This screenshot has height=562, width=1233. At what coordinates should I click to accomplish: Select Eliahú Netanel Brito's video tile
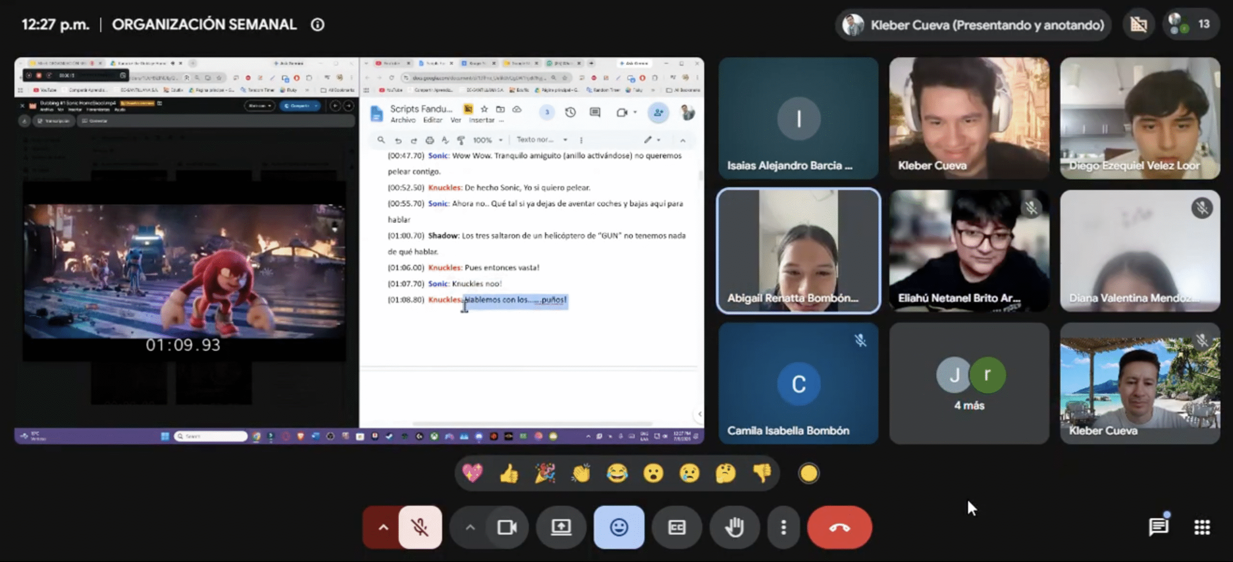coord(969,251)
